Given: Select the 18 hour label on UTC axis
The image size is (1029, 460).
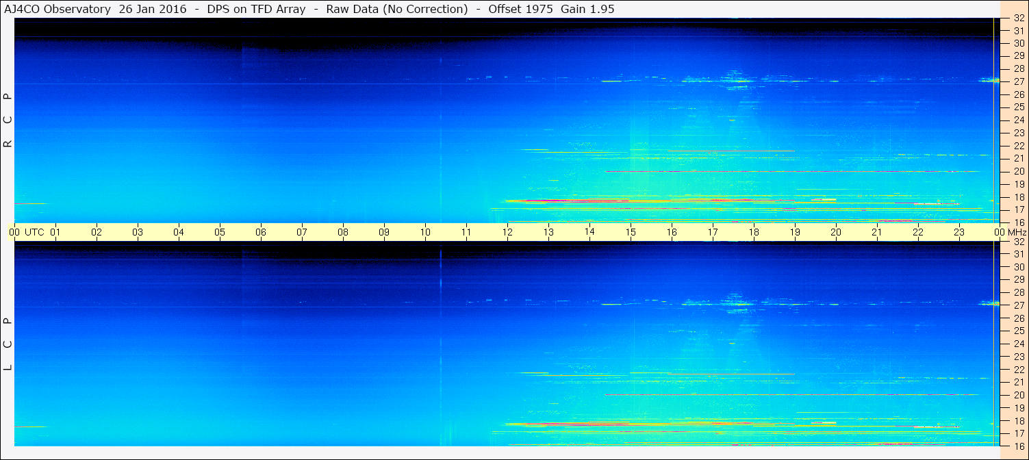Looking at the screenshot, I should (754, 232).
